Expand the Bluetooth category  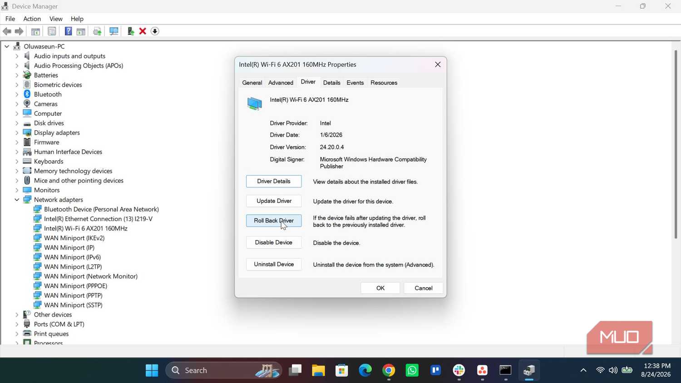[x=17, y=94]
